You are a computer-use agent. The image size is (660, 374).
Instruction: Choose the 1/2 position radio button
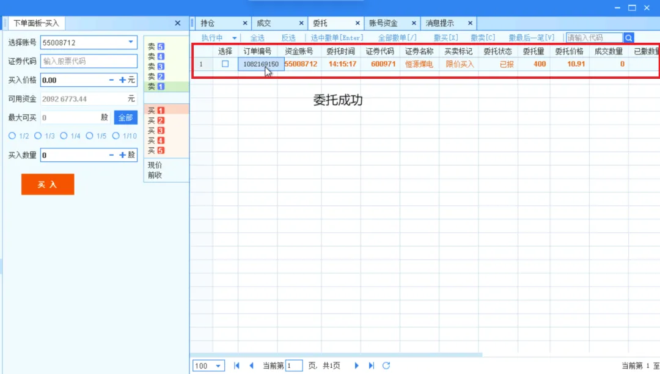point(12,136)
